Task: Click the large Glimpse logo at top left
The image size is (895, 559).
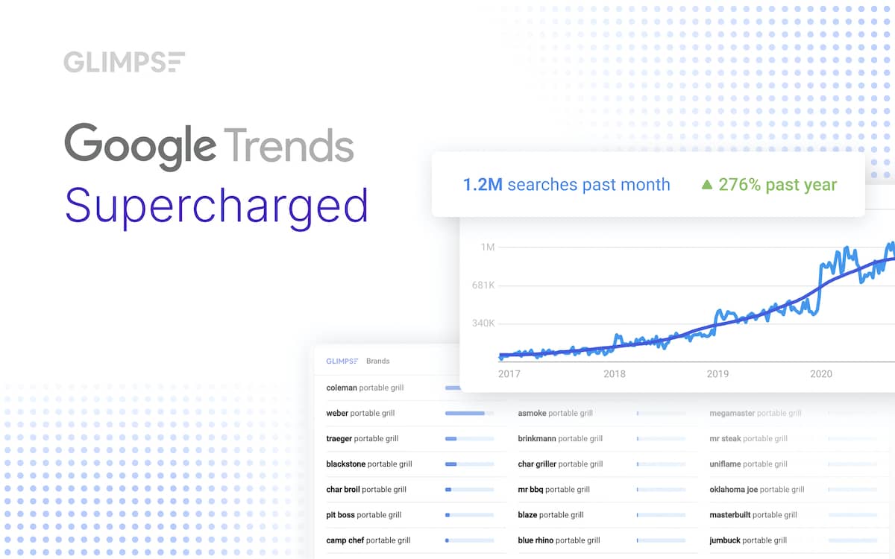Action: click(124, 62)
